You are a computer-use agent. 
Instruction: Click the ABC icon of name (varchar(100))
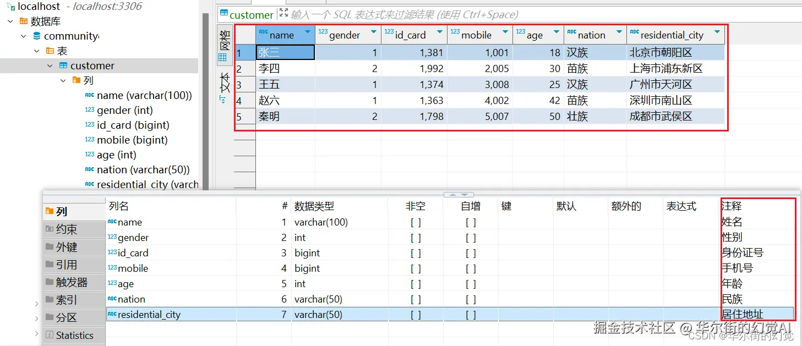point(90,95)
